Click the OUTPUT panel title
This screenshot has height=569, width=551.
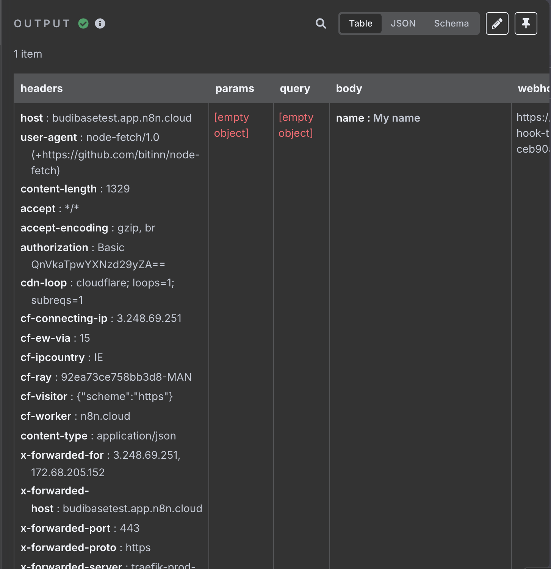point(42,23)
